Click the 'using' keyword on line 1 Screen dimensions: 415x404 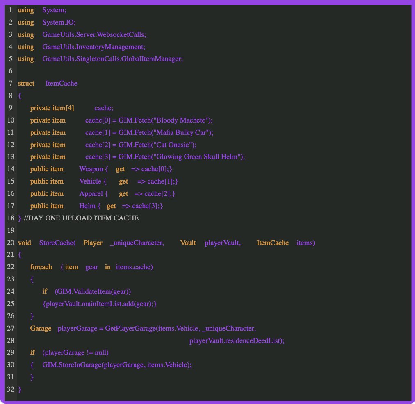(26, 10)
